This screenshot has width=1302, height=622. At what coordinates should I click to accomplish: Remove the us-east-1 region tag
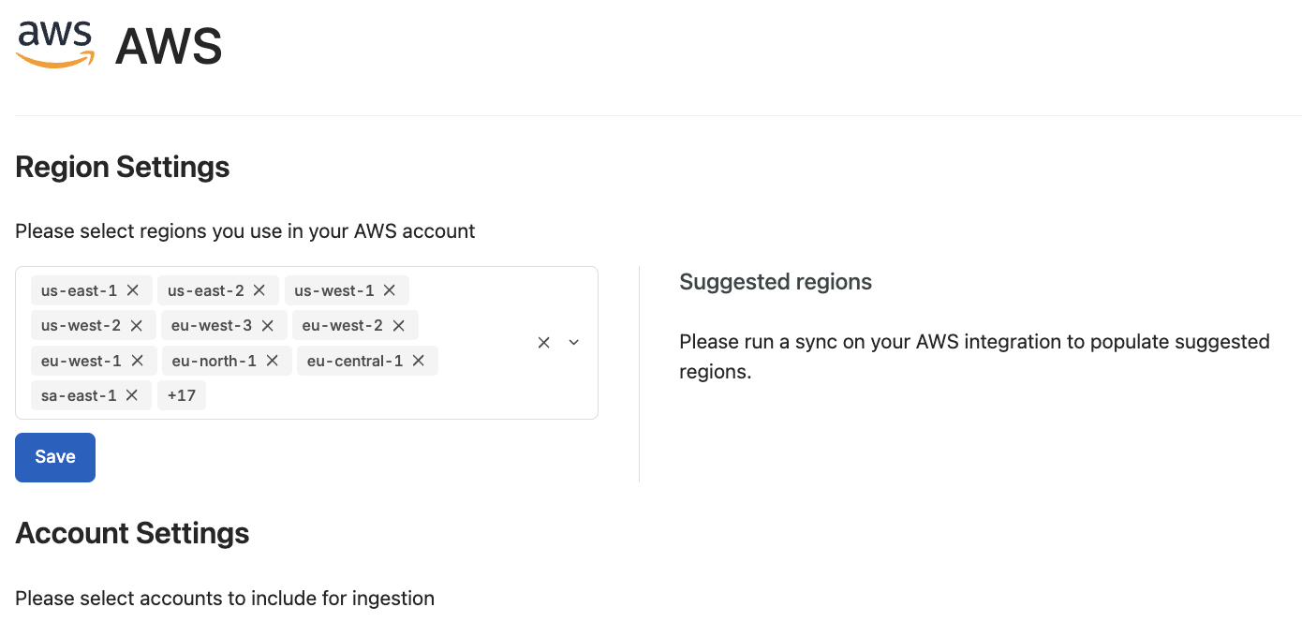coord(133,290)
